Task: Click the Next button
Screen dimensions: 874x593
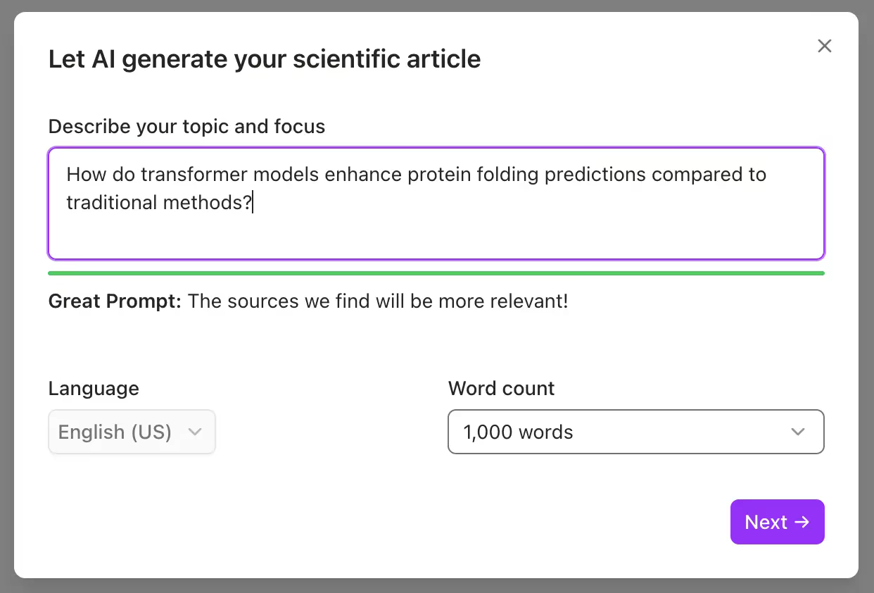Action: [777, 522]
